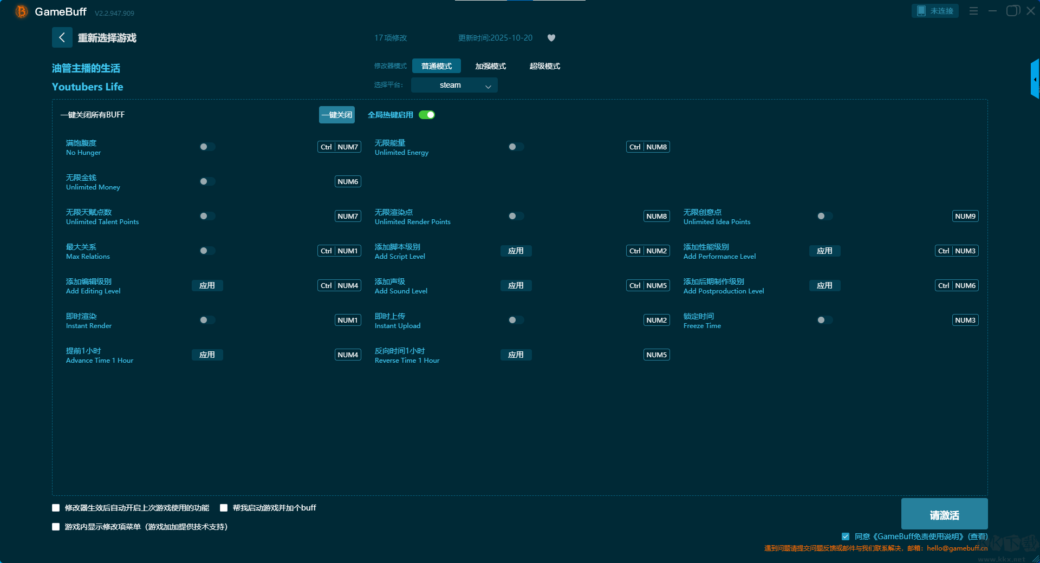
Task: Enable the Instant Upload toggle
Action: coord(516,320)
